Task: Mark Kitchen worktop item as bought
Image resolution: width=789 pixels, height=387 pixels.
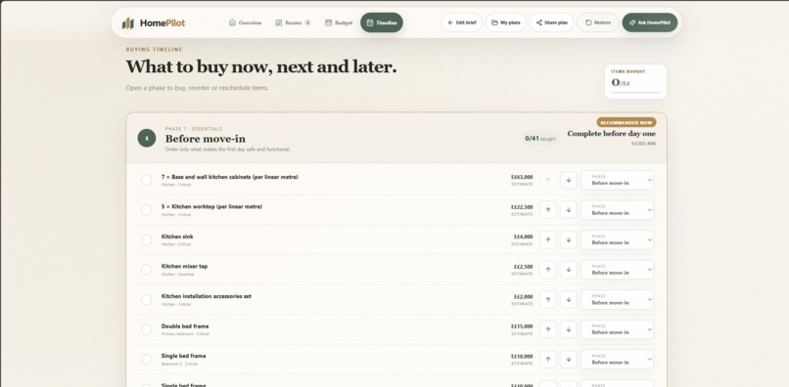Action: pyautogui.click(x=147, y=210)
